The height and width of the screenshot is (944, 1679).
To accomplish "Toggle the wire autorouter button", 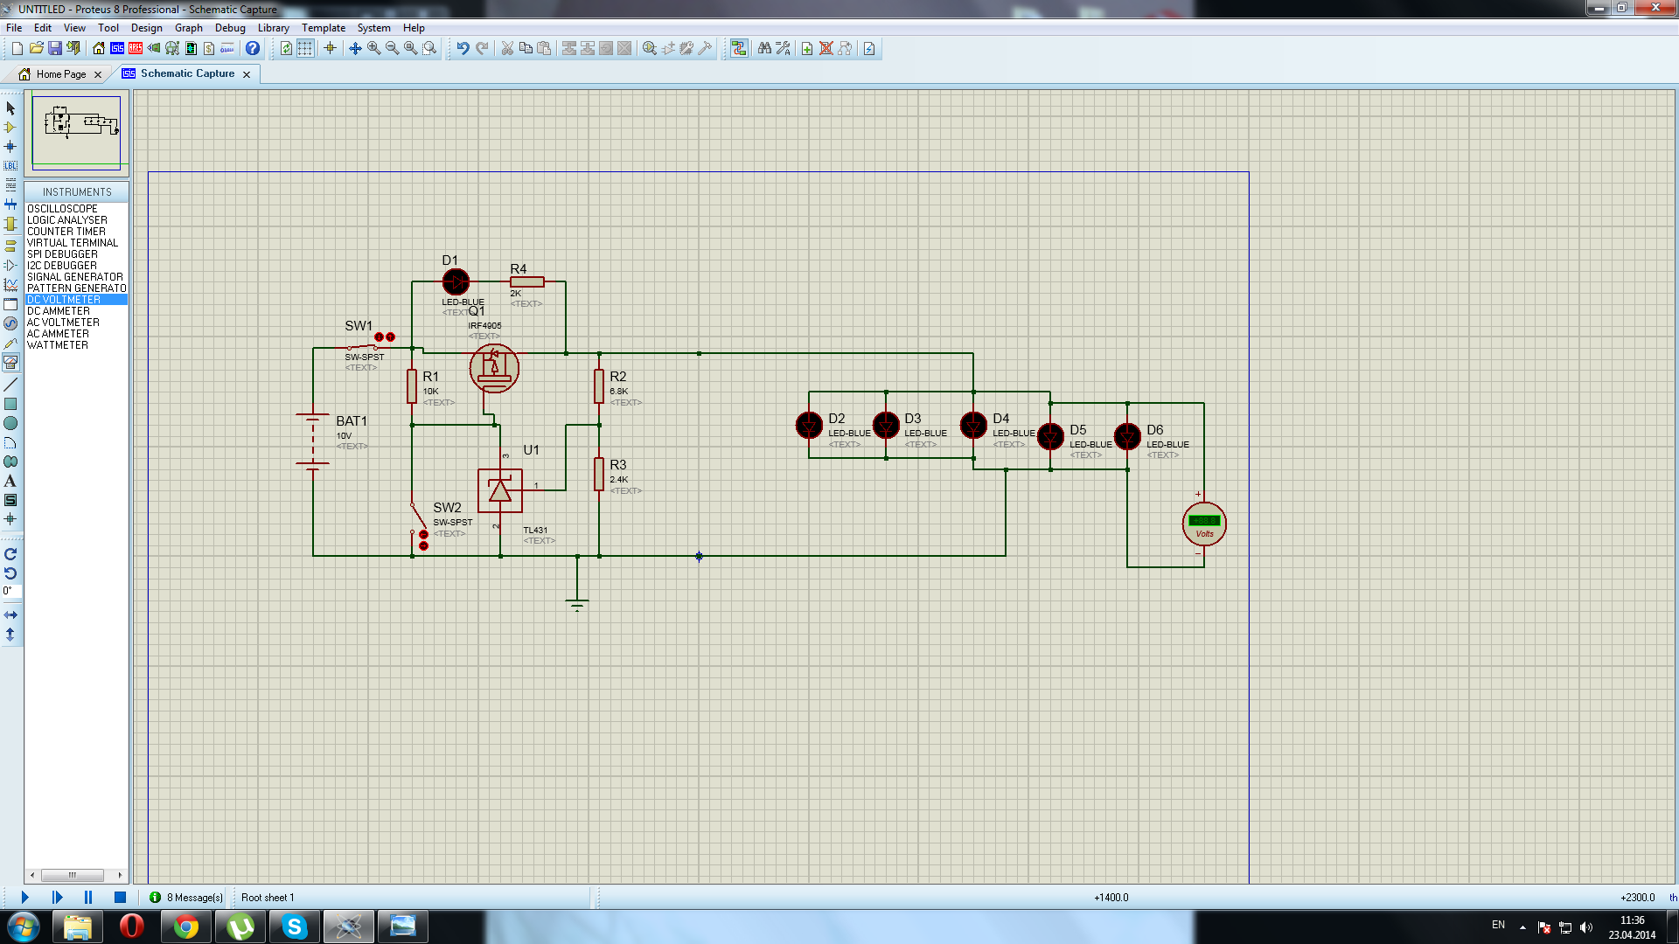I will (739, 48).
